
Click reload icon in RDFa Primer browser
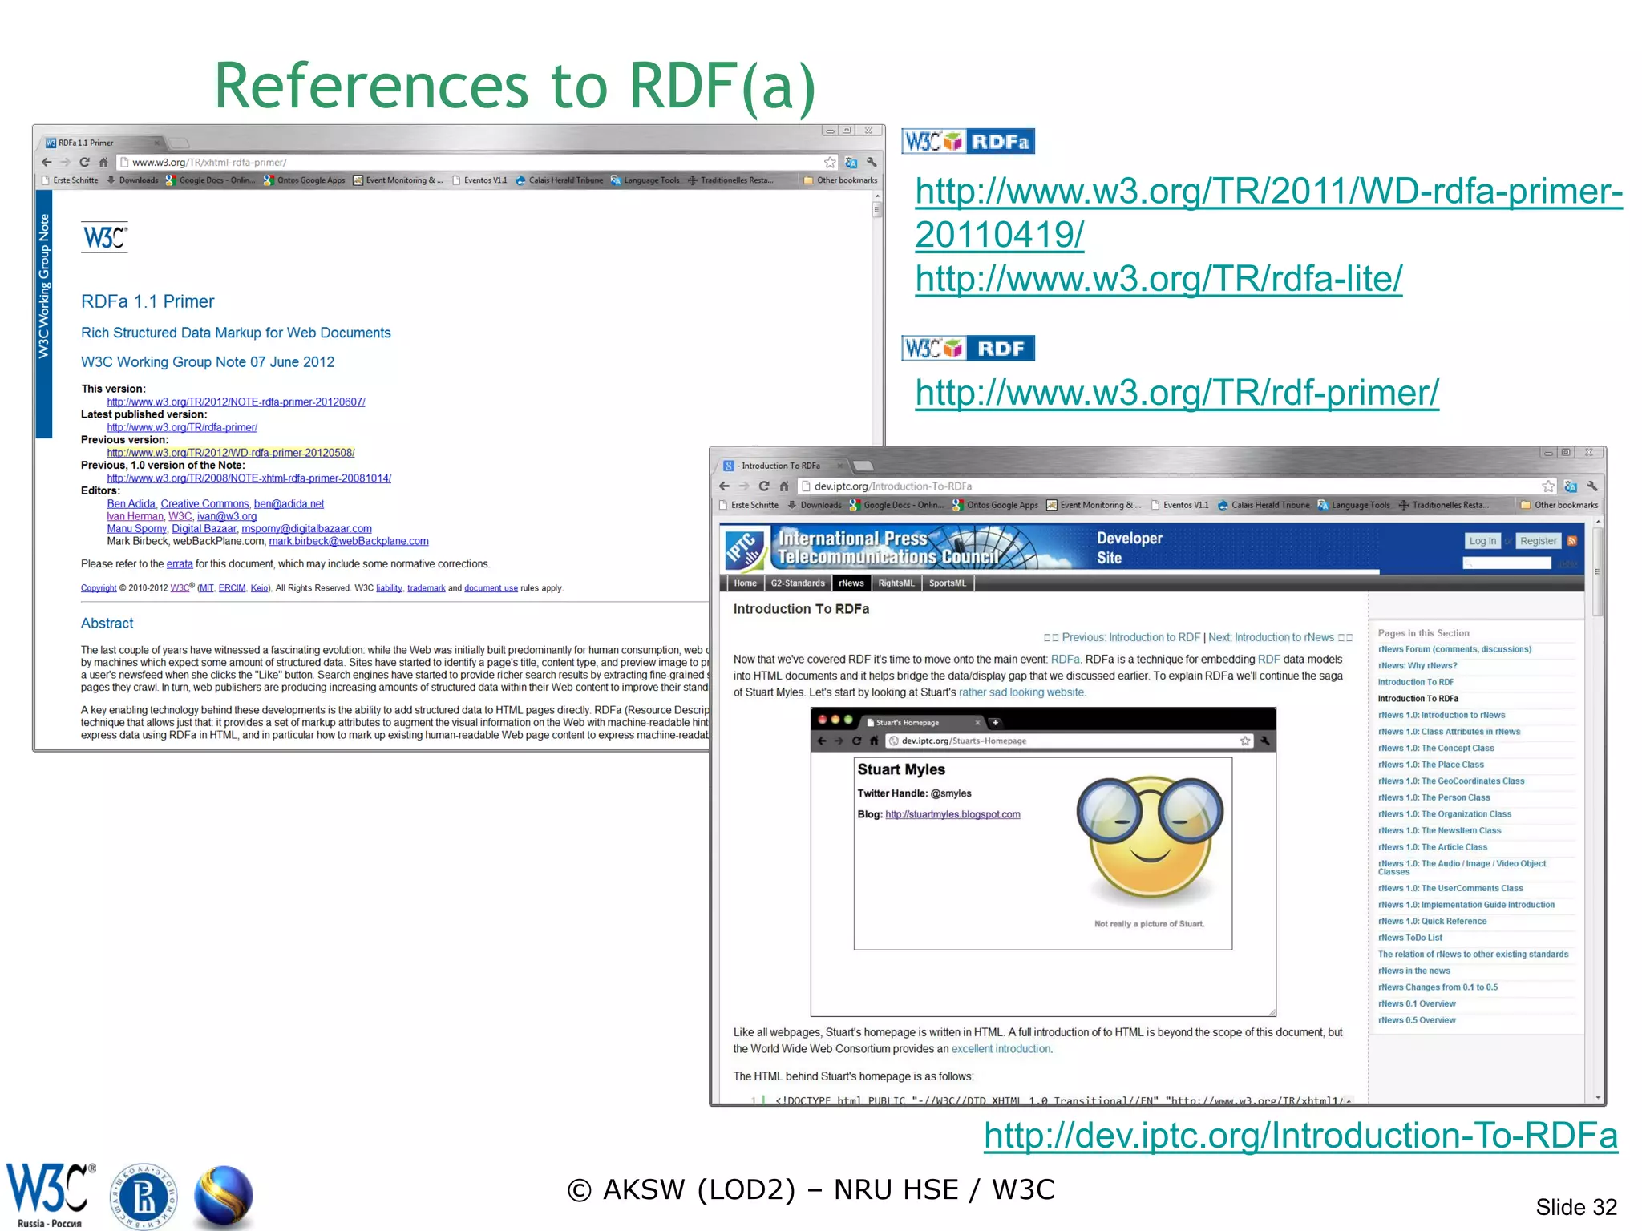coord(84,162)
